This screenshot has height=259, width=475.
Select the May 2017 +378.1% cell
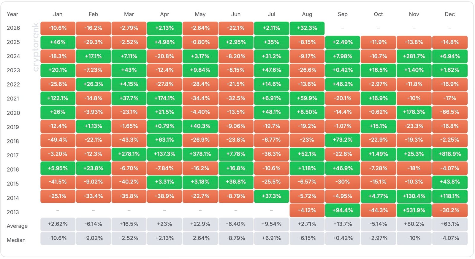200,154
